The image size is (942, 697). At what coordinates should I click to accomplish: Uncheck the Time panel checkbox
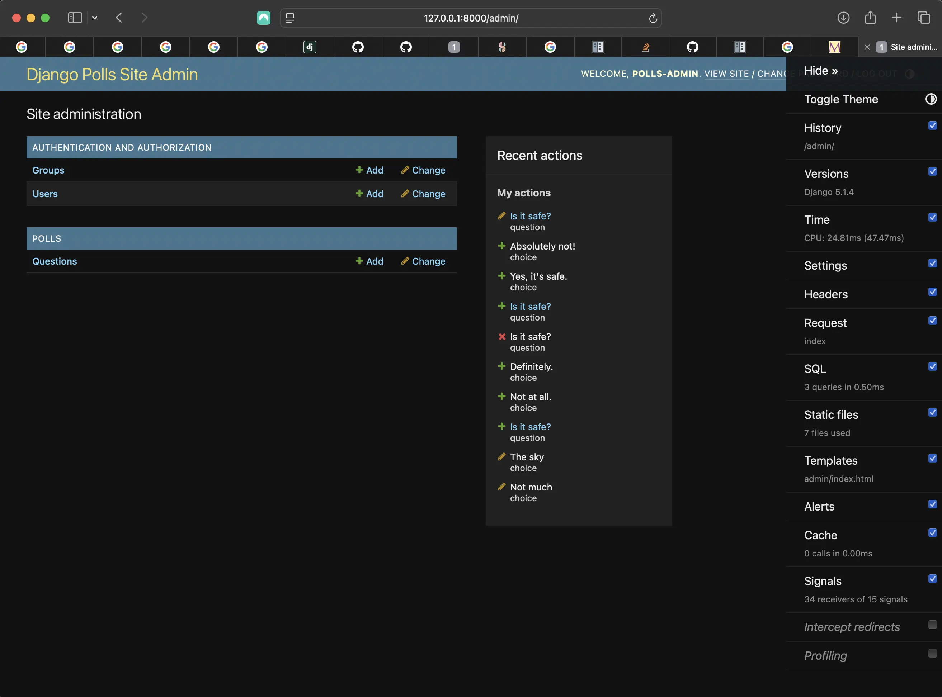point(932,217)
